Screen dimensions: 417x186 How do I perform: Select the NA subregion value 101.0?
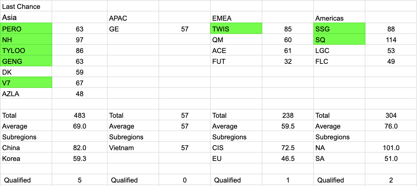pyautogui.click(x=391, y=148)
